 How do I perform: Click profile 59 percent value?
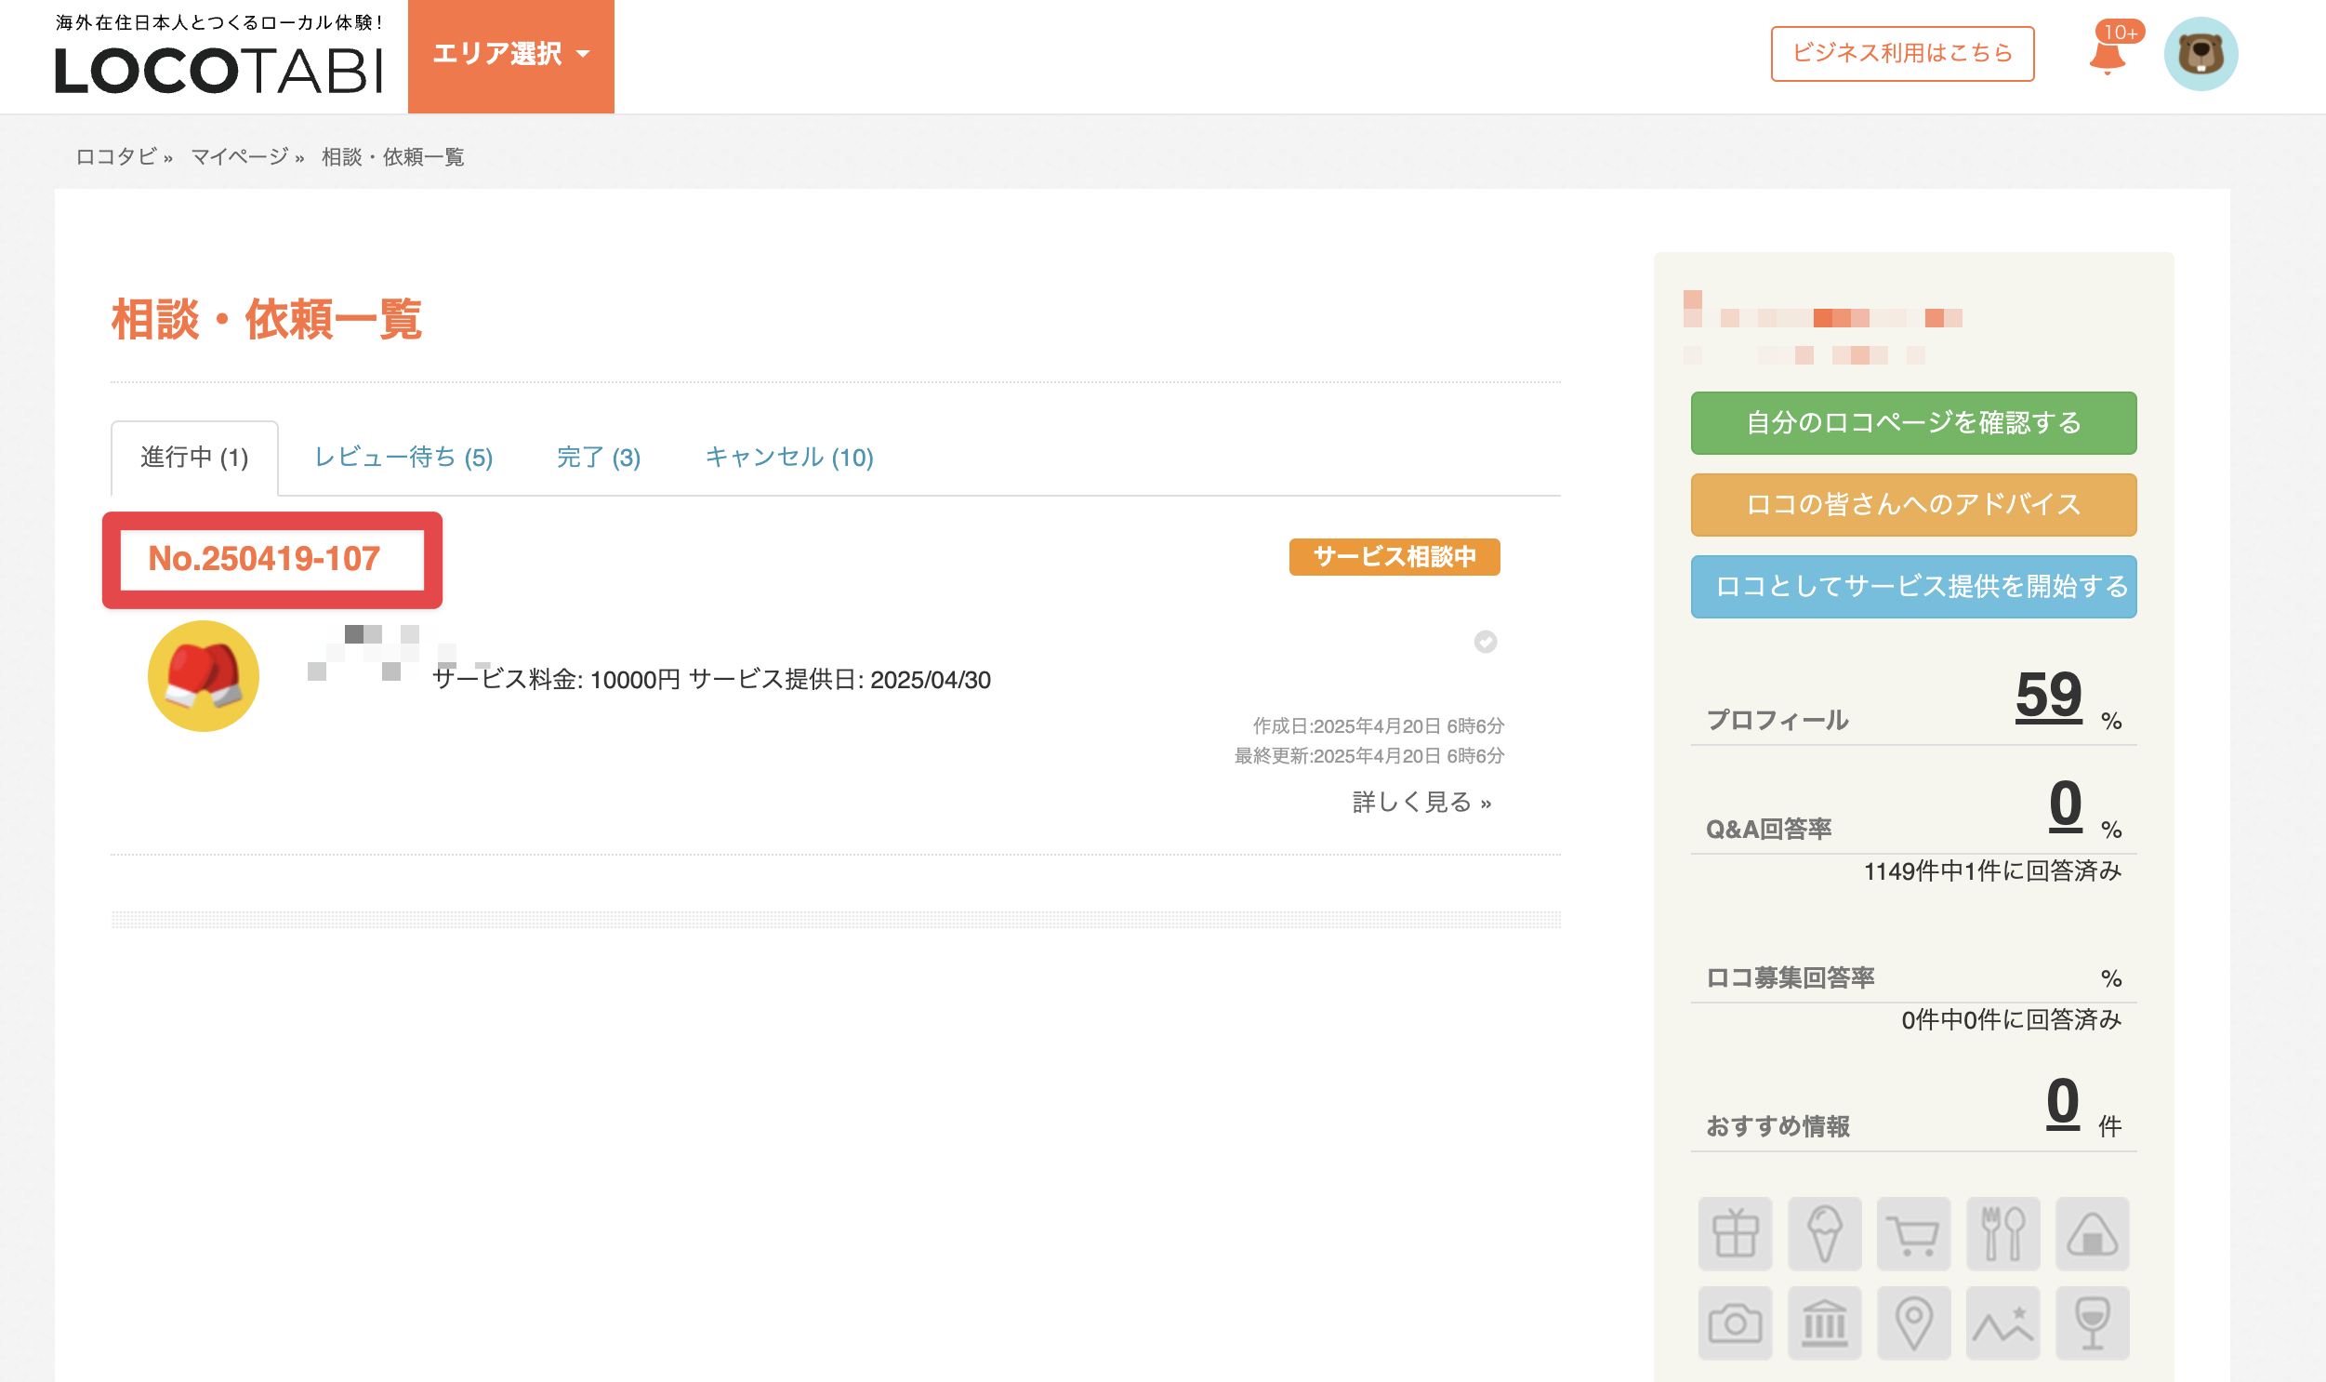[2047, 696]
